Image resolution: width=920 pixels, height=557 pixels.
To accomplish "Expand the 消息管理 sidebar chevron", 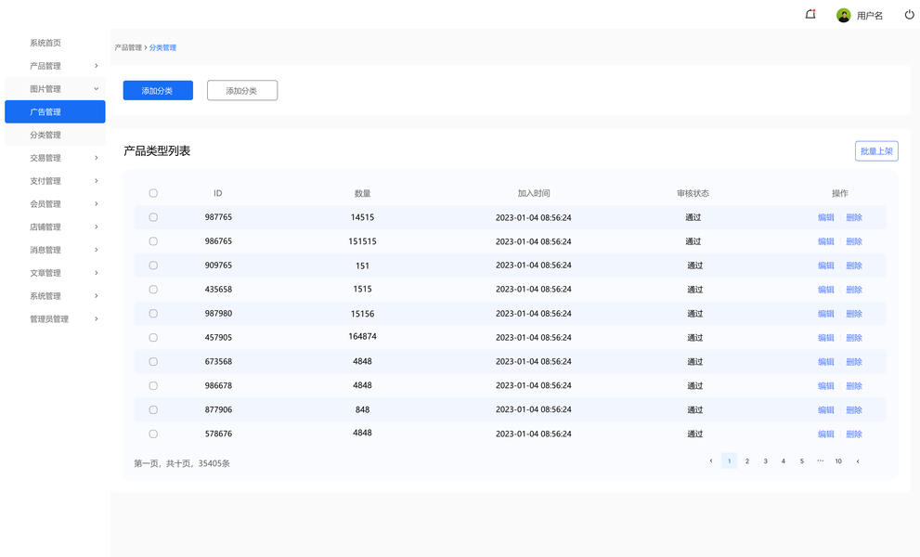I will tap(97, 250).
